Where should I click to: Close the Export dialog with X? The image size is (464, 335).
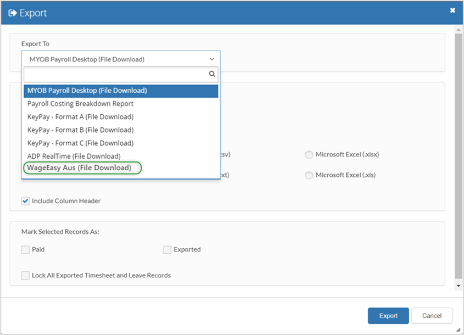[x=452, y=10]
